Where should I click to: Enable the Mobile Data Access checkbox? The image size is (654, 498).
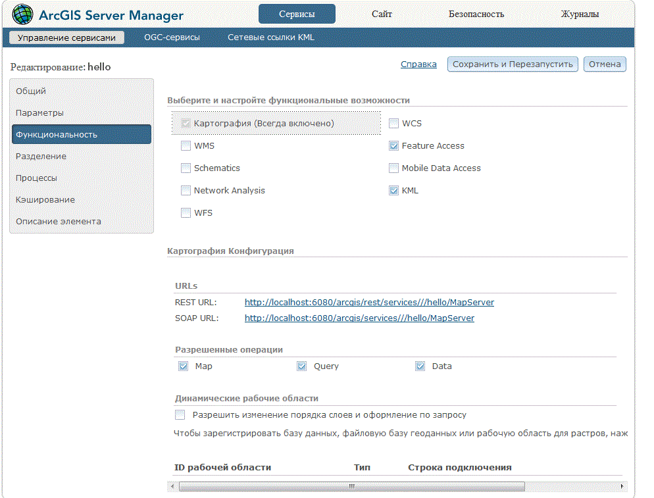pyautogui.click(x=393, y=168)
